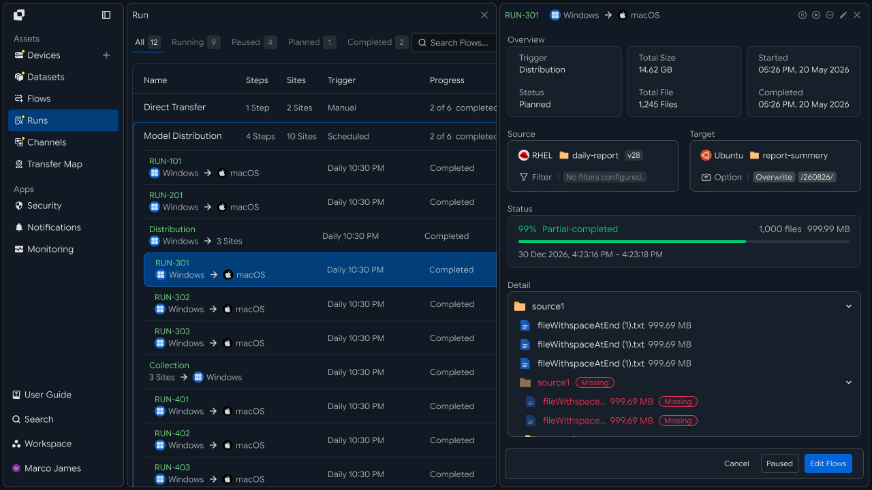Add a device with the plus icon
The height and width of the screenshot is (490, 872).
106,55
